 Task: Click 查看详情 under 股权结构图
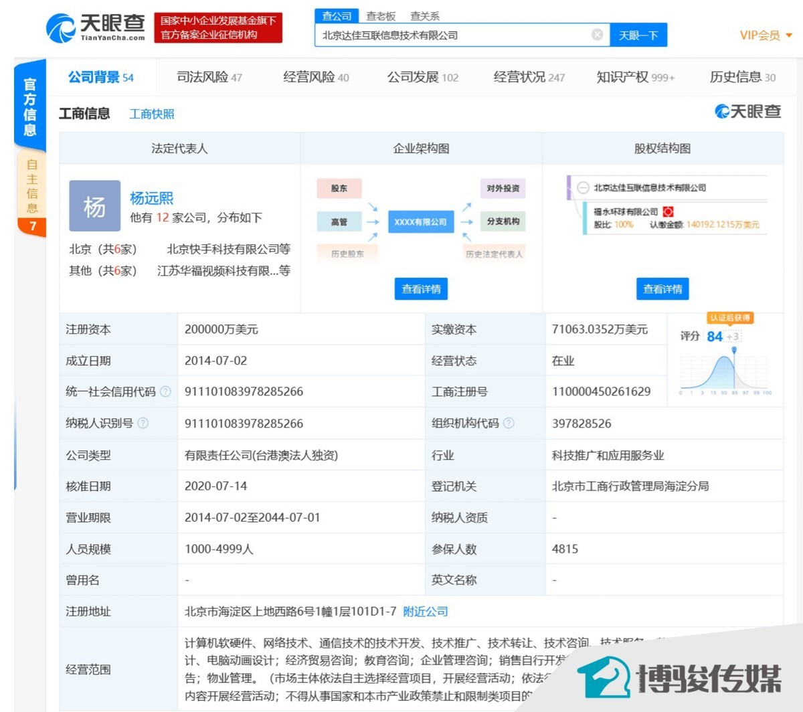[x=662, y=289]
